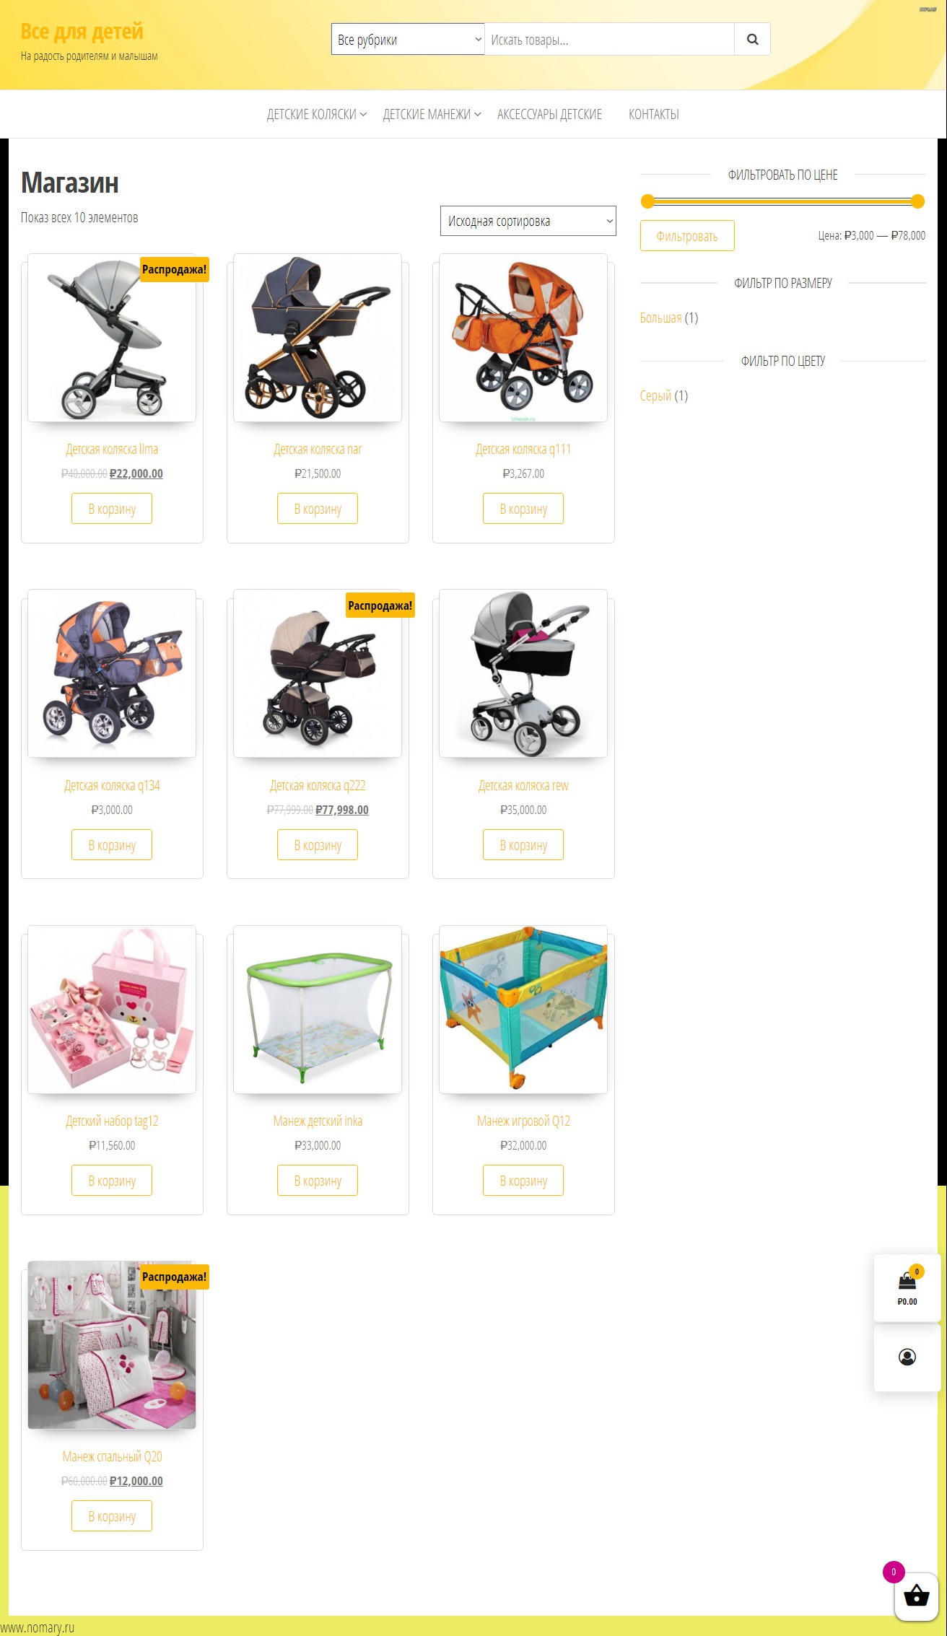Open the user account icon
Screen dimensions: 947x1636
(x=907, y=1357)
